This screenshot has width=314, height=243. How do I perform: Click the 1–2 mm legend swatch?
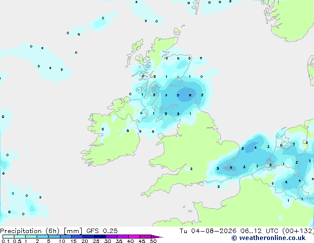click(x=31, y=237)
